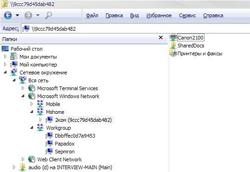Image resolution: width=250 pixels, height=172 pixels.
Task: Expand the Microsoft Terminal Services node
Action: [x=23, y=88]
